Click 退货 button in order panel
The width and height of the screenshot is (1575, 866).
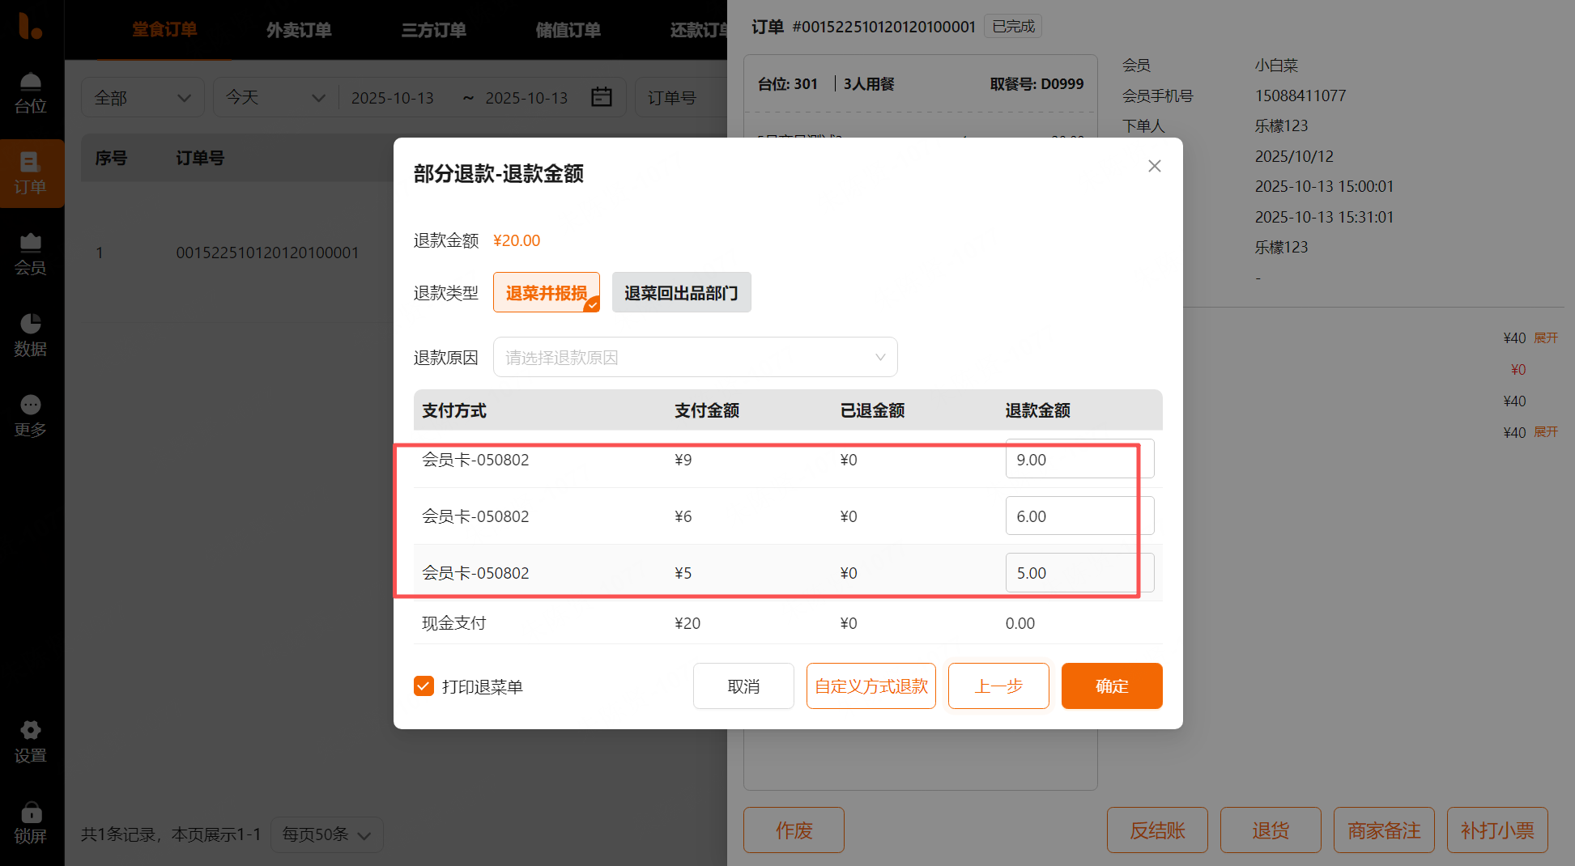click(x=1271, y=830)
